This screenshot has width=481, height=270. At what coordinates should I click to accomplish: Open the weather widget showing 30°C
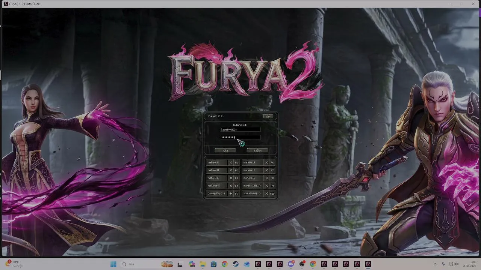[15, 264]
